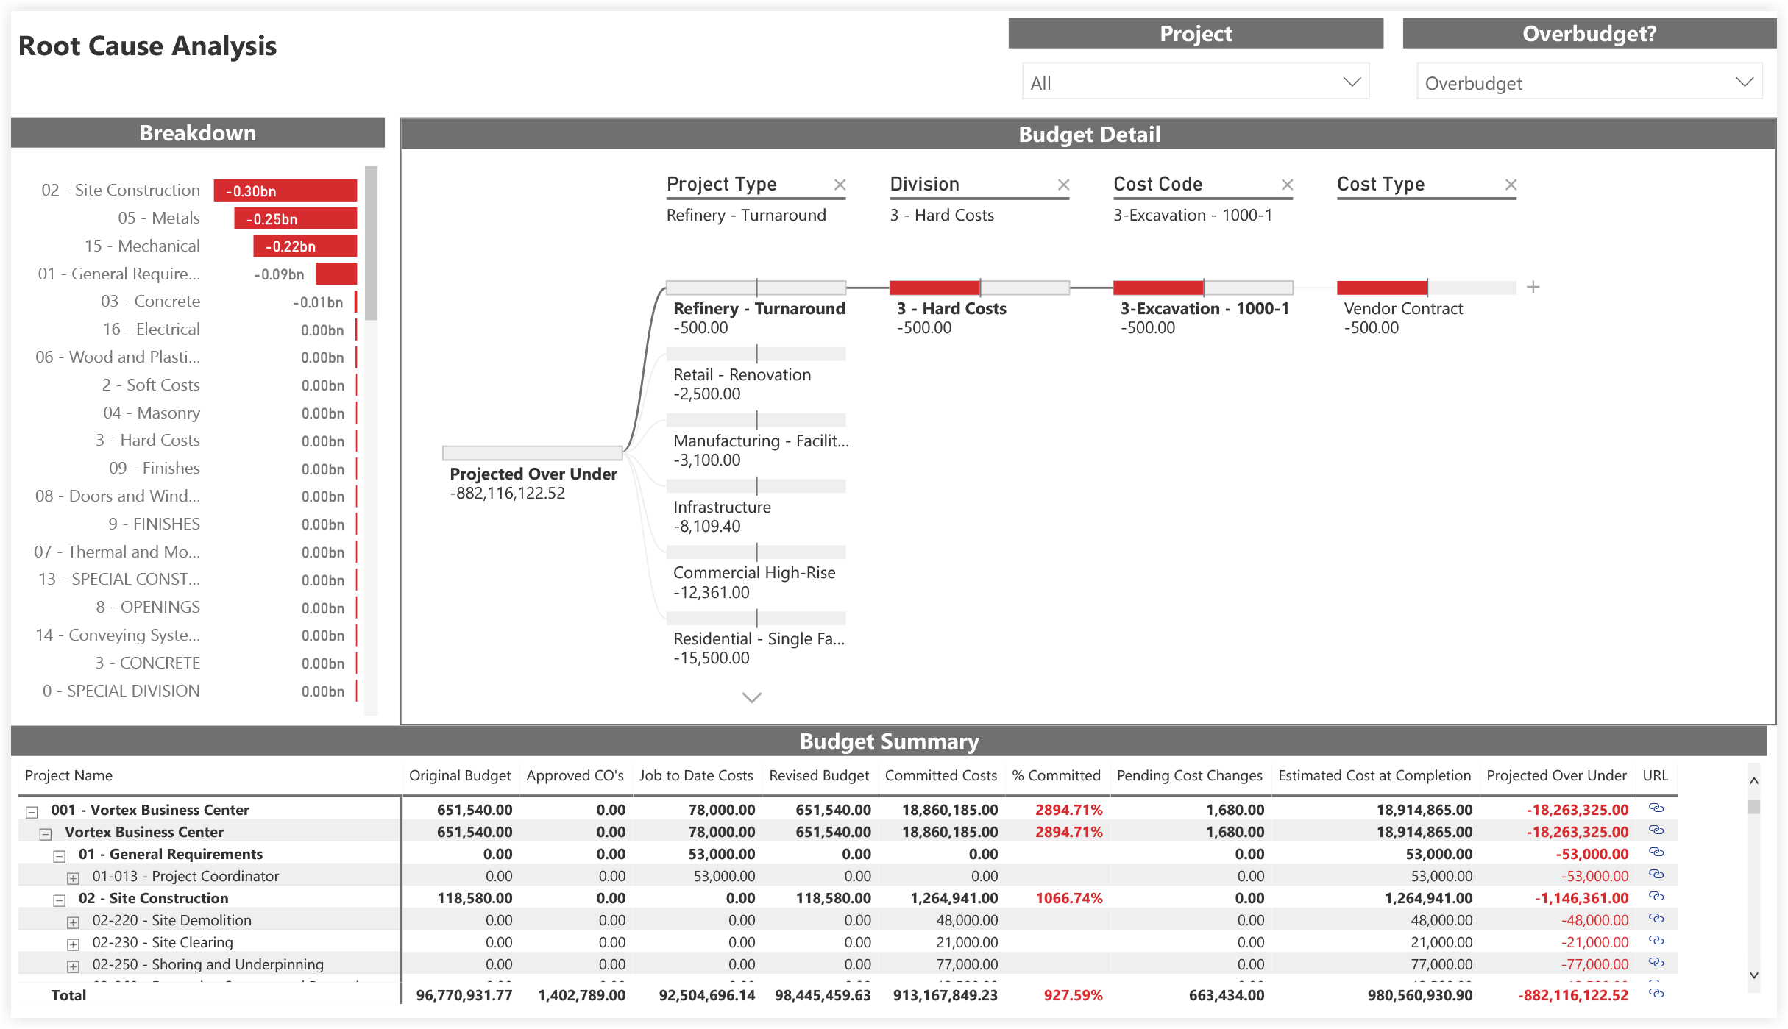Sort by the Approved CO's column header
1788x1029 pixels.
coord(575,775)
